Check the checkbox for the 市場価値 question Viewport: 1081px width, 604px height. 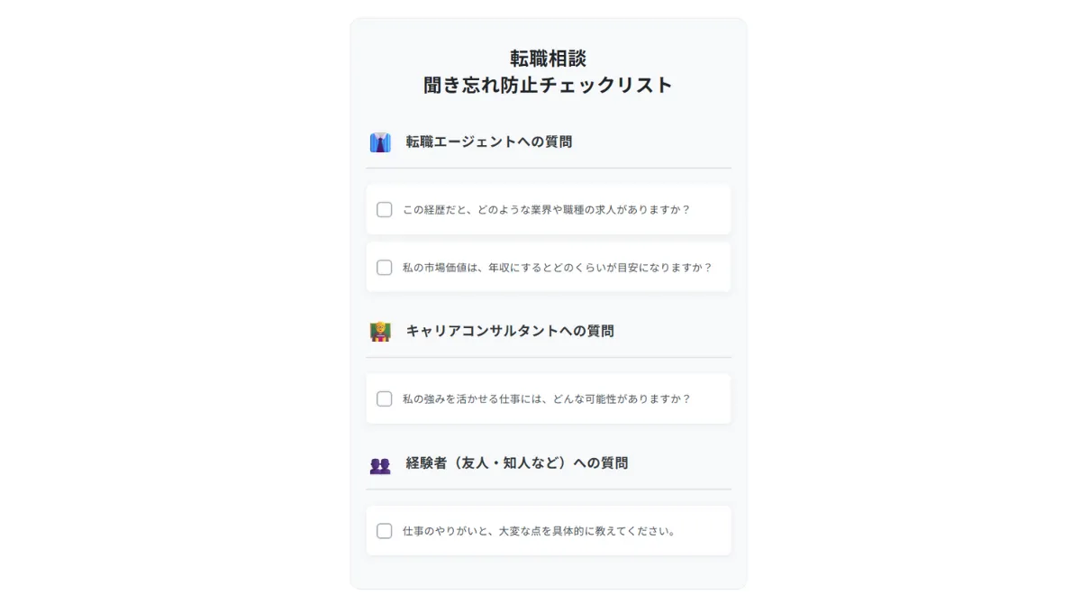[383, 267]
